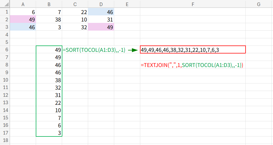Image resolution: width=273 pixels, height=145 pixels.
Task: Select column A header
Action: coord(23,4)
